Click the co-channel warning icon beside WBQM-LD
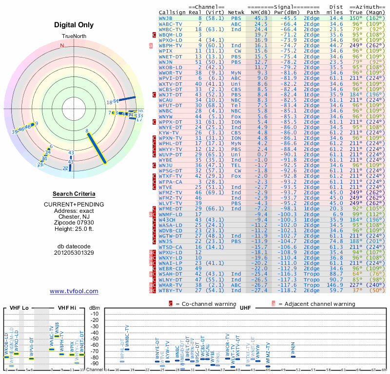 click(x=155, y=35)
